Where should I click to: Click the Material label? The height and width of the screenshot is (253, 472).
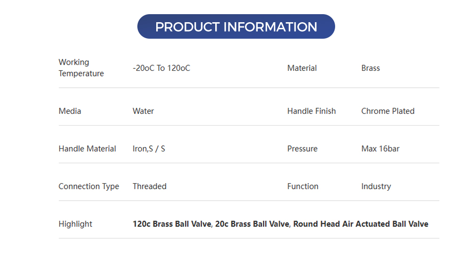302,68
